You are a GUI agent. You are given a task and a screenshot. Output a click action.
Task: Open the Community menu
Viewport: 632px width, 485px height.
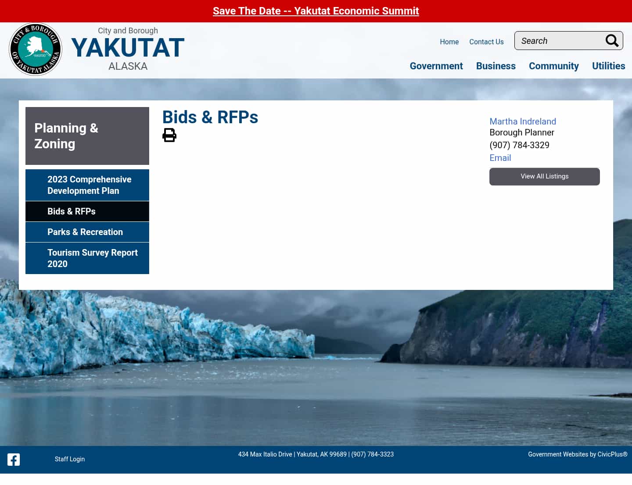coord(553,66)
